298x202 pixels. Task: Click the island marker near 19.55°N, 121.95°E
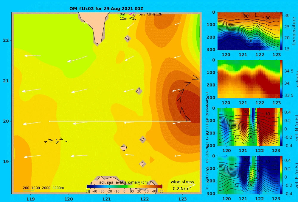coord(143,140)
